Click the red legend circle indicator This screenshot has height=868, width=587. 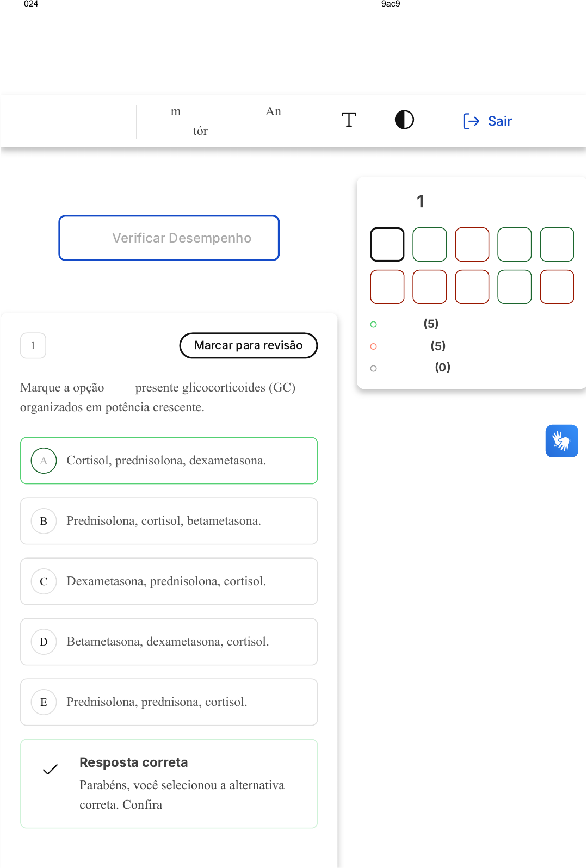373,346
